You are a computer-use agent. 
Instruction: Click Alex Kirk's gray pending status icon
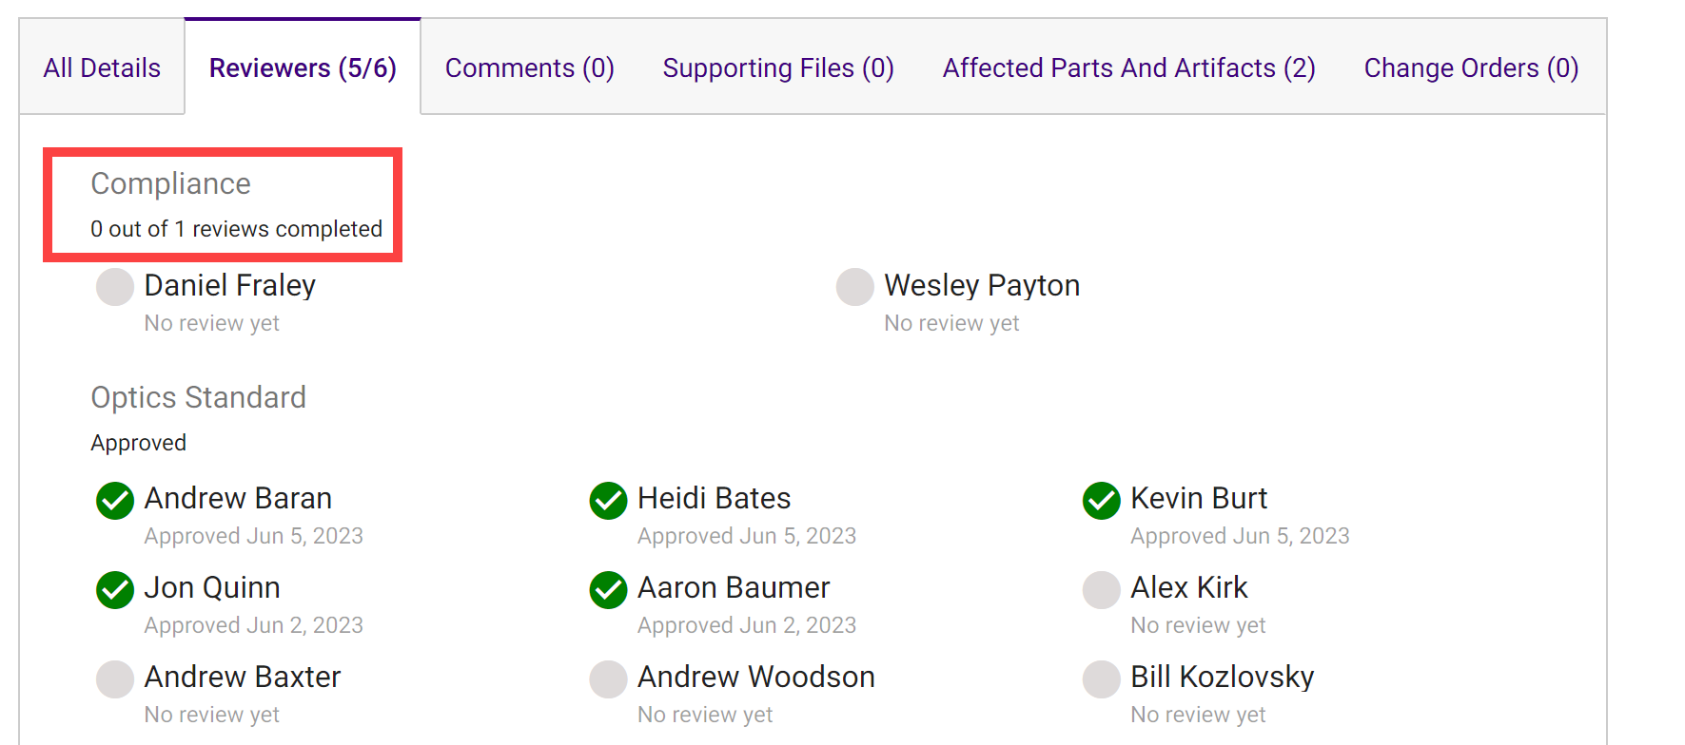[1101, 590]
